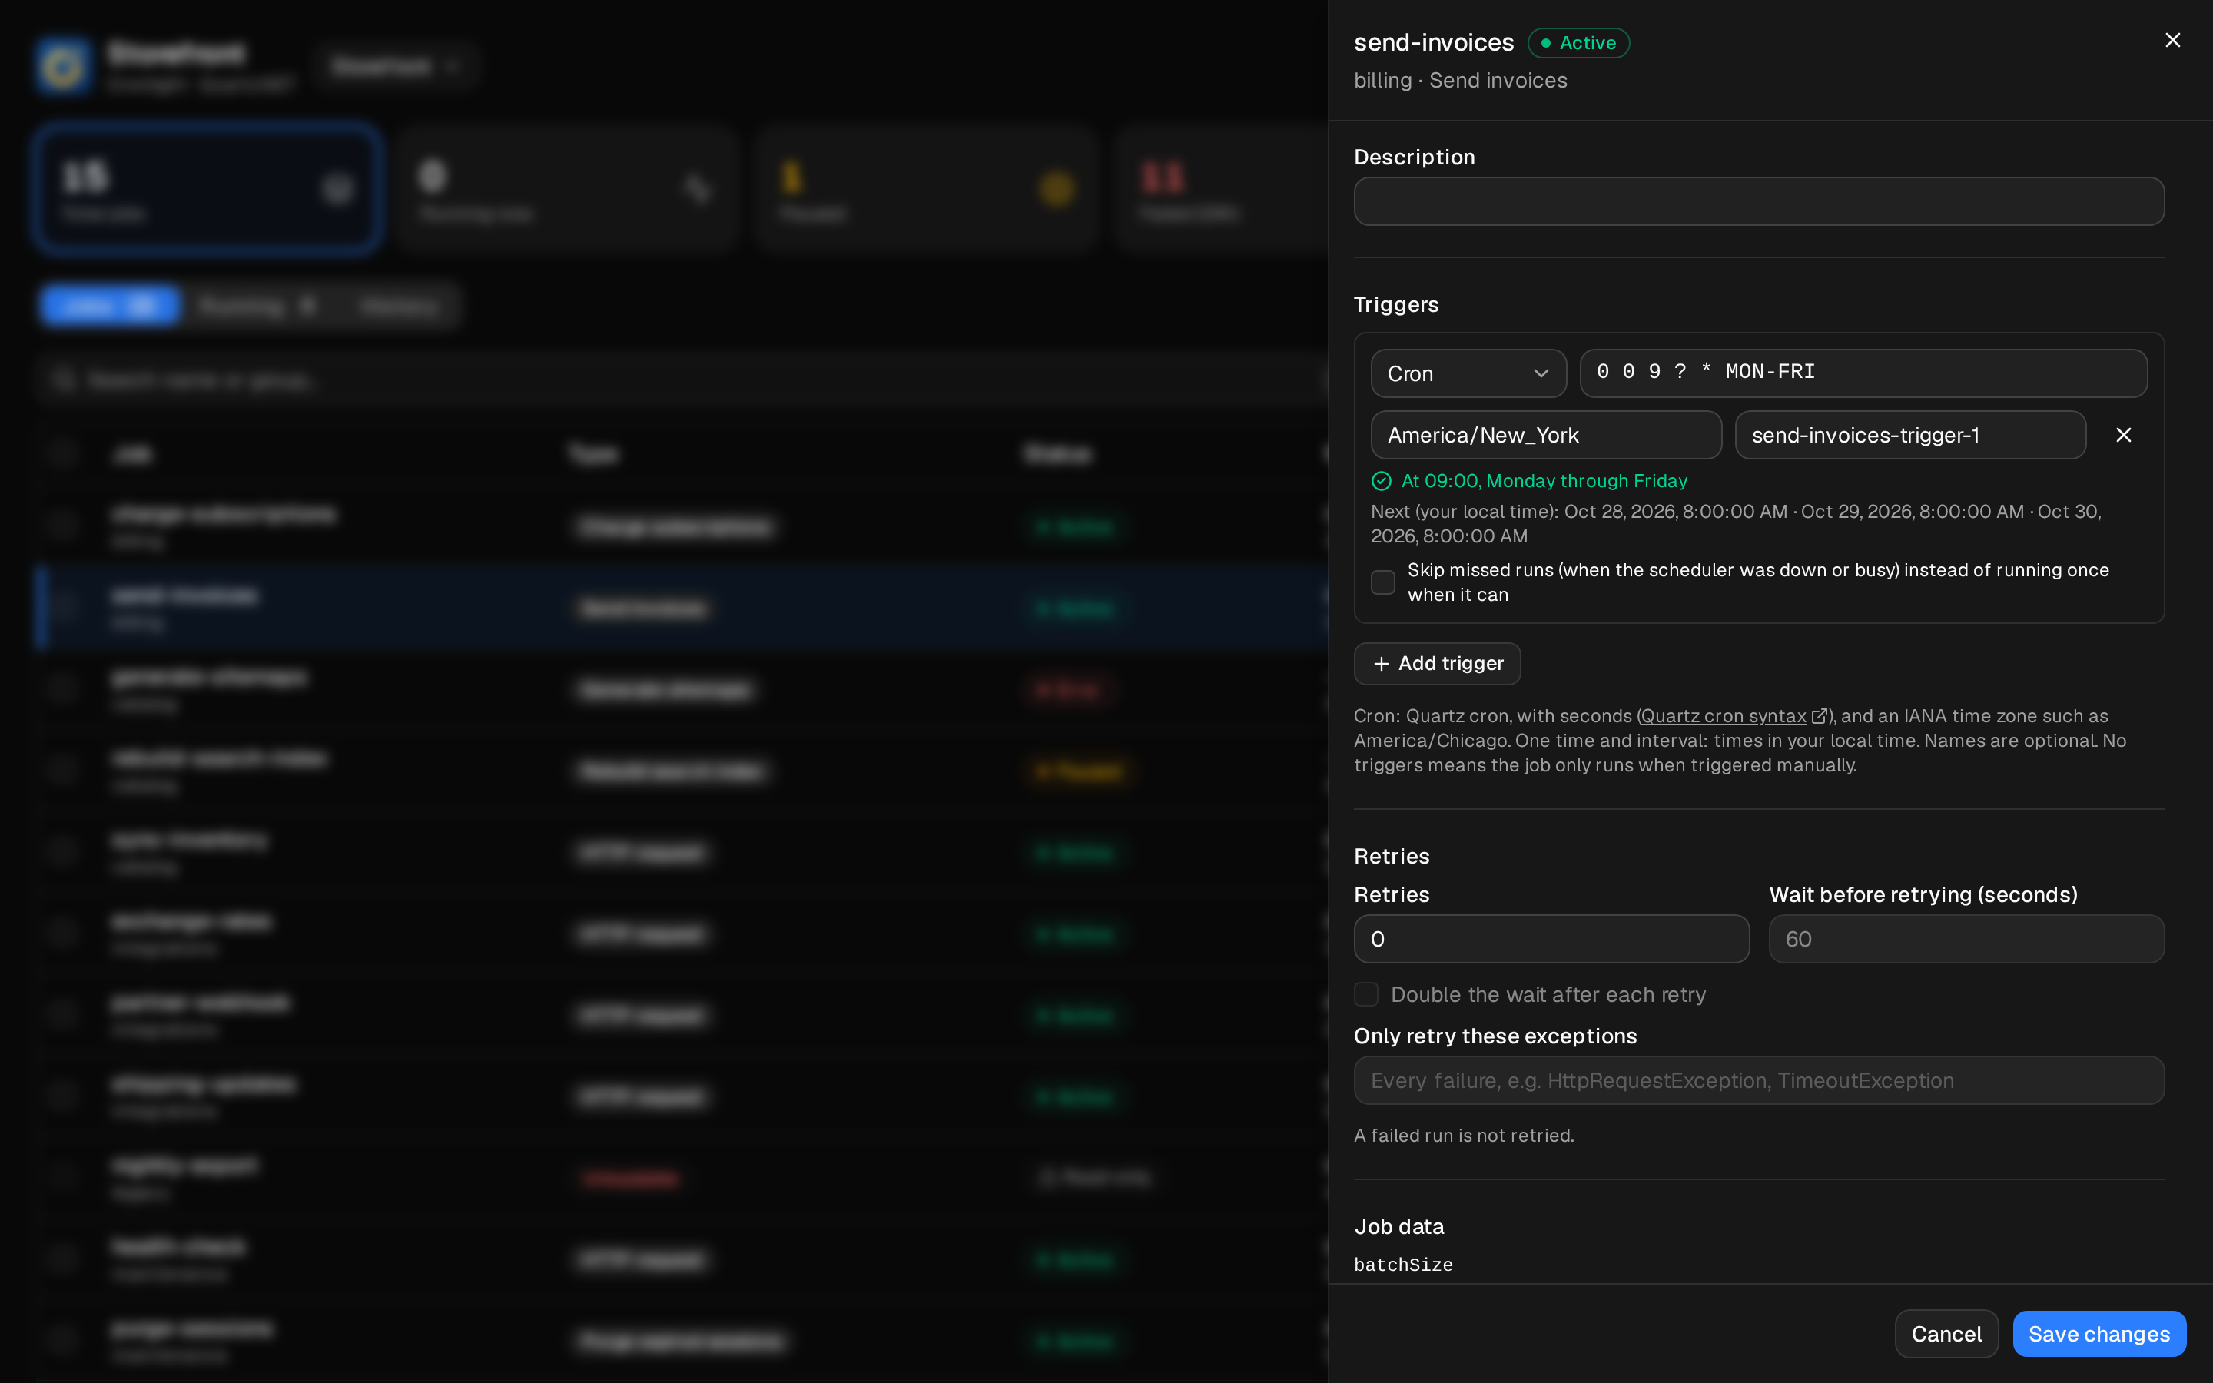Image resolution: width=2213 pixels, height=1383 pixels.
Task: Open the Quartz cron syntax link
Action: coord(1724,716)
